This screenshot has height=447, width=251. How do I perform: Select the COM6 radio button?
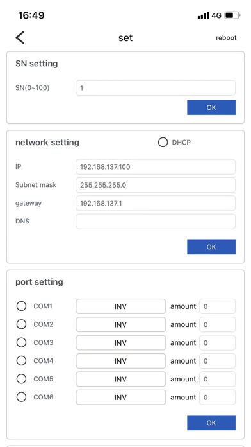click(21, 397)
